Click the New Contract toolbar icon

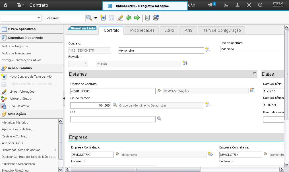[103, 18]
